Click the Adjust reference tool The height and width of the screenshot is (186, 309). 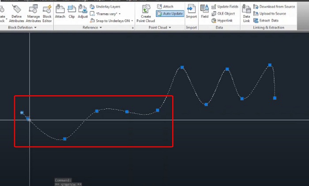pos(83,11)
